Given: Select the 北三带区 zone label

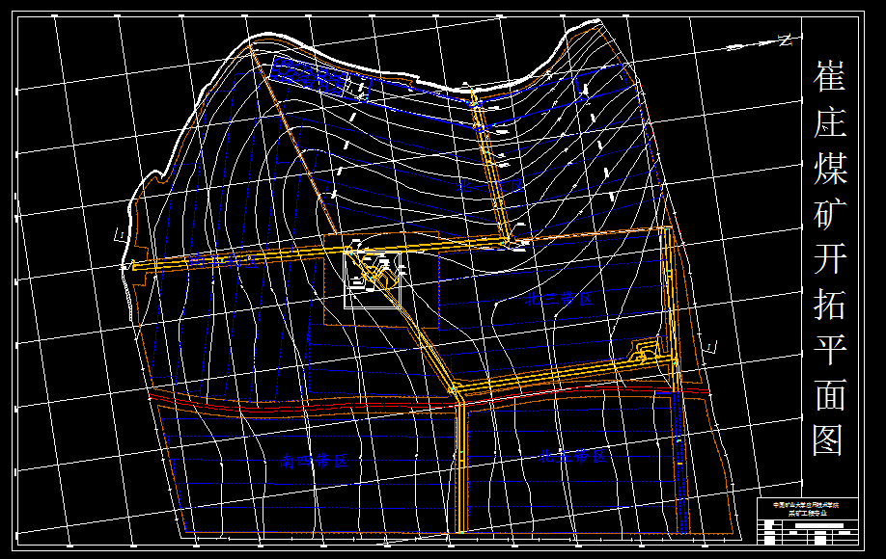Looking at the screenshot, I should [x=560, y=299].
